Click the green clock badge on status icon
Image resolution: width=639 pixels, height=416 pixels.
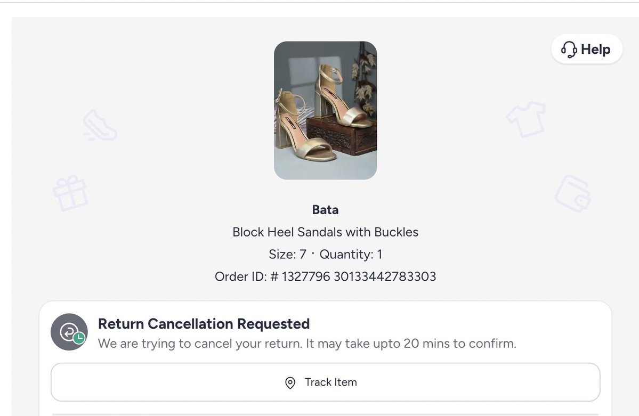pos(79,338)
